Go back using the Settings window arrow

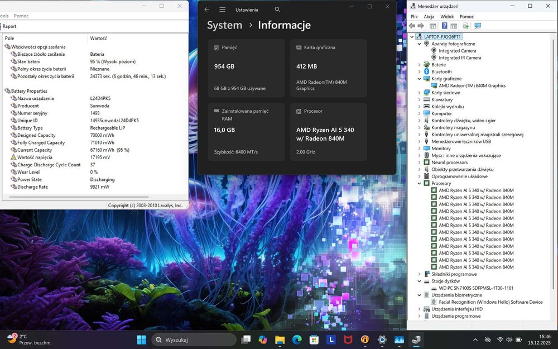click(x=207, y=9)
